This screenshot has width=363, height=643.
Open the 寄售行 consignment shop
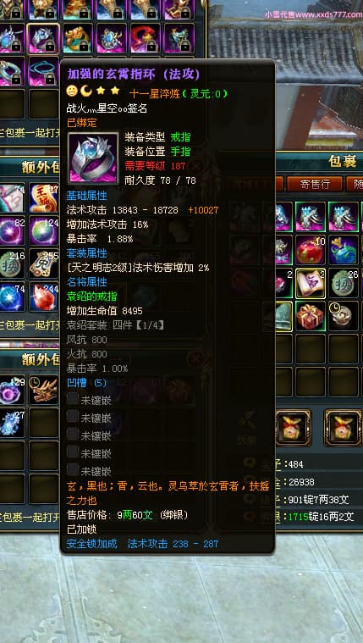(314, 184)
